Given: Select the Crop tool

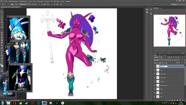Looking at the screenshot, I should (2, 22).
